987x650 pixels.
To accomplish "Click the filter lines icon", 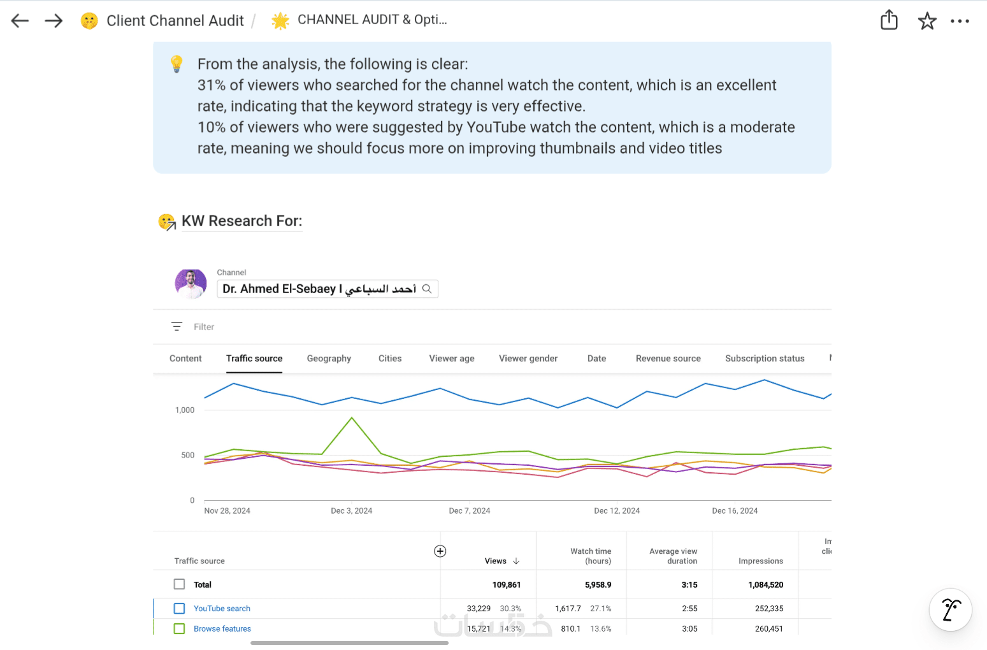I will click(x=177, y=326).
